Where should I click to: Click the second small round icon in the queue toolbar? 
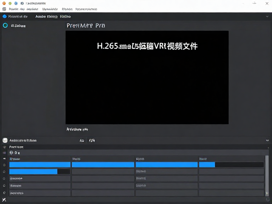click(x=16, y=153)
